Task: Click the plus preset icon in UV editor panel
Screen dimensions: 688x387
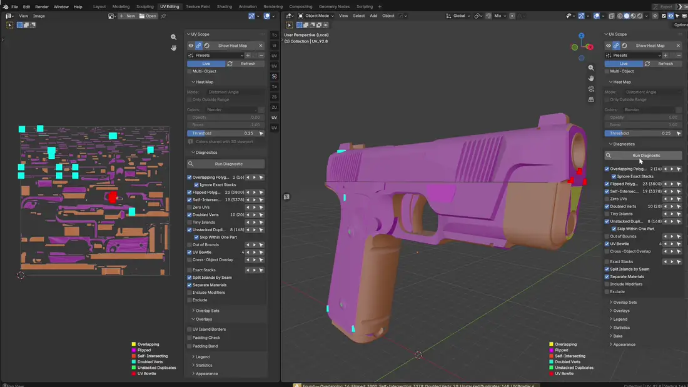Action: pos(248,55)
